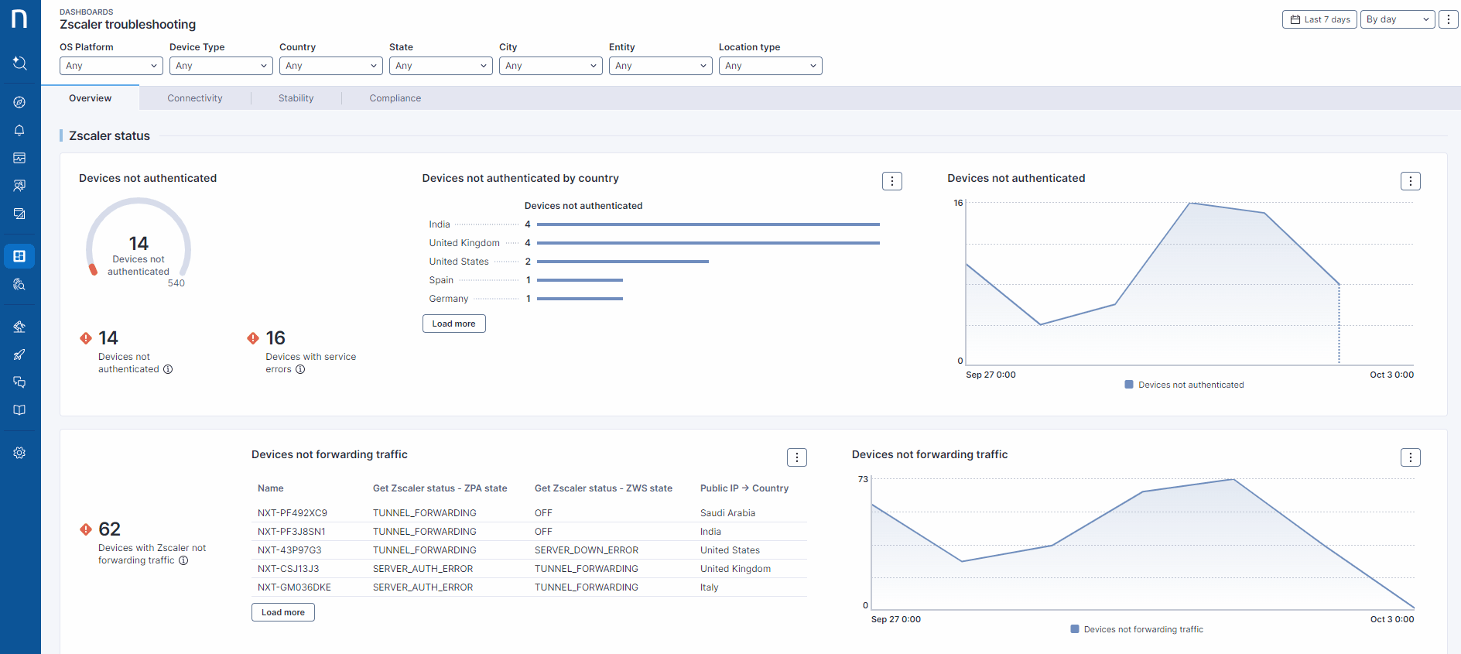Switch to the Compliance tab
The height and width of the screenshot is (654, 1461).
point(395,98)
